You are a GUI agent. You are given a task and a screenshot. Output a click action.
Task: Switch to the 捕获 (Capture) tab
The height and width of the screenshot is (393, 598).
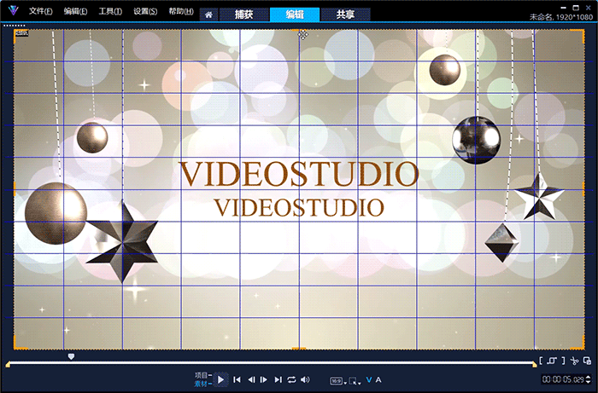(x=243, y=14)
